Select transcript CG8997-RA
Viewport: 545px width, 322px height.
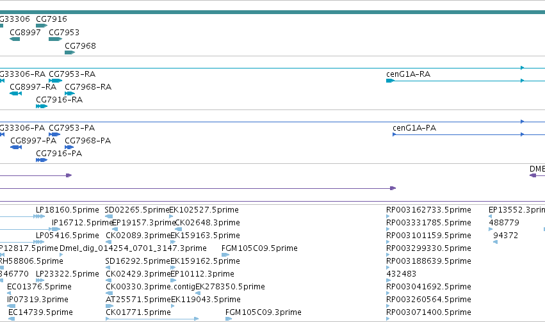(x=33, y=87)
